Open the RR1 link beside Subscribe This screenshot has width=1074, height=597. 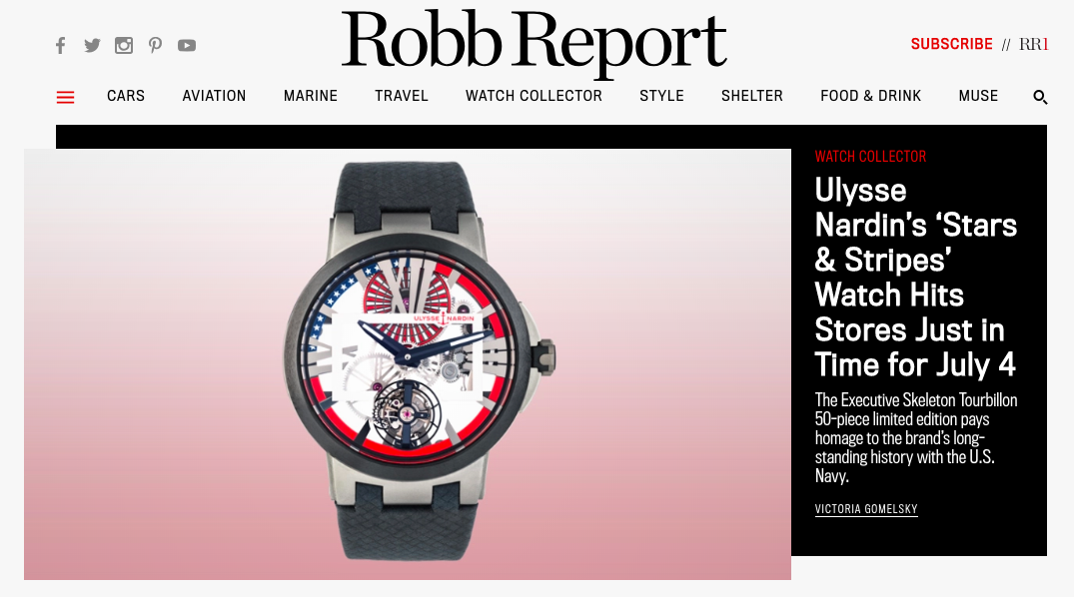[x=1034, y=45]
